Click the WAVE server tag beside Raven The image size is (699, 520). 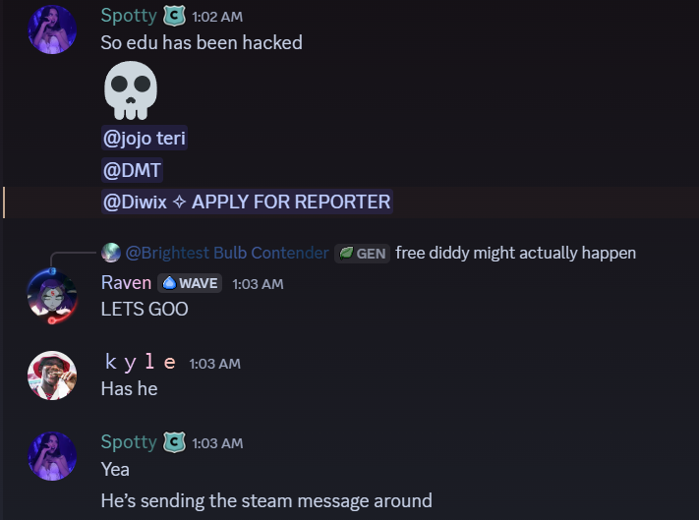tap(190, 283)
